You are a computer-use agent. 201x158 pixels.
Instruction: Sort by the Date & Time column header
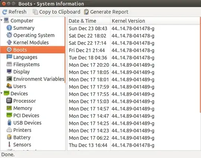tap(89, 21)
